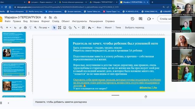Insert a shape
Viewport: 195px width, 109px height.
[70, 28]
